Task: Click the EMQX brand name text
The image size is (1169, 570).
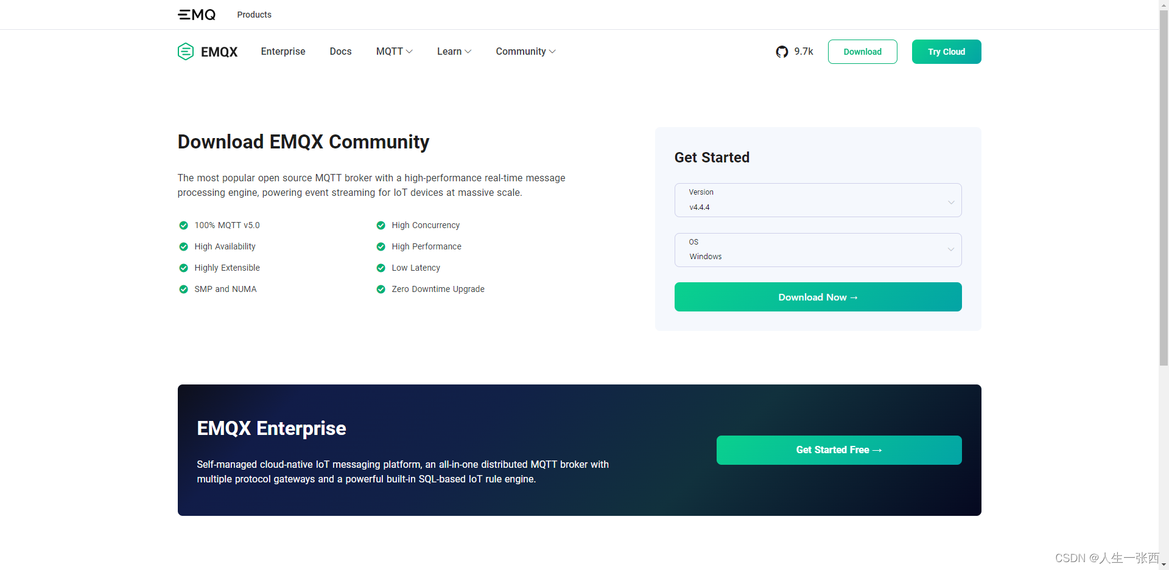Action: pyautogui.click(x=219, y=52)
